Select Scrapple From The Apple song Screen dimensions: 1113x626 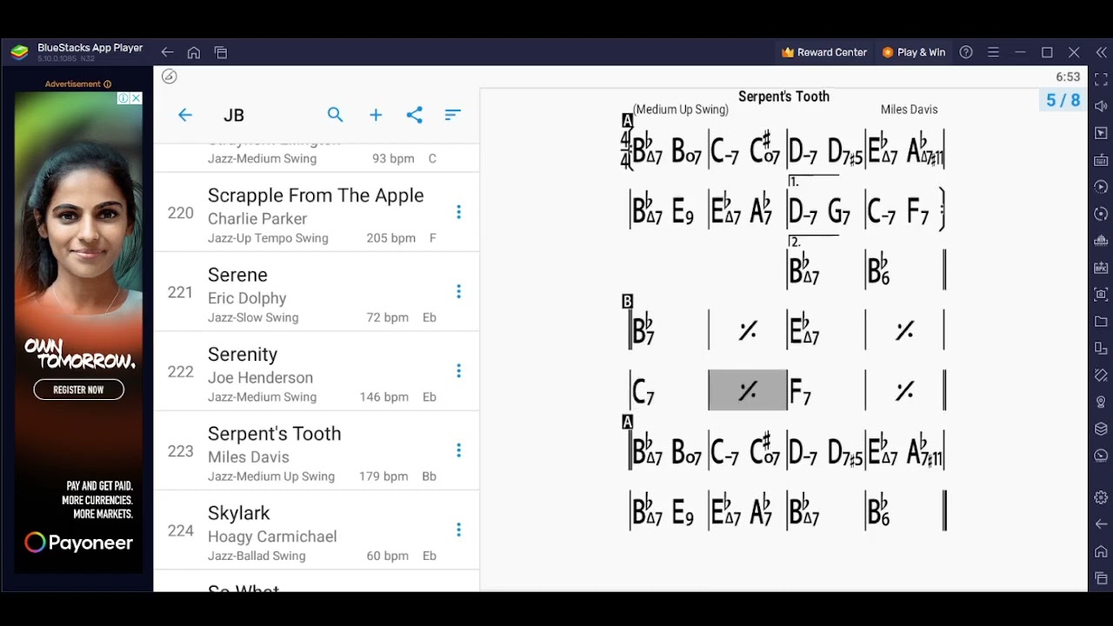point(317,212)
